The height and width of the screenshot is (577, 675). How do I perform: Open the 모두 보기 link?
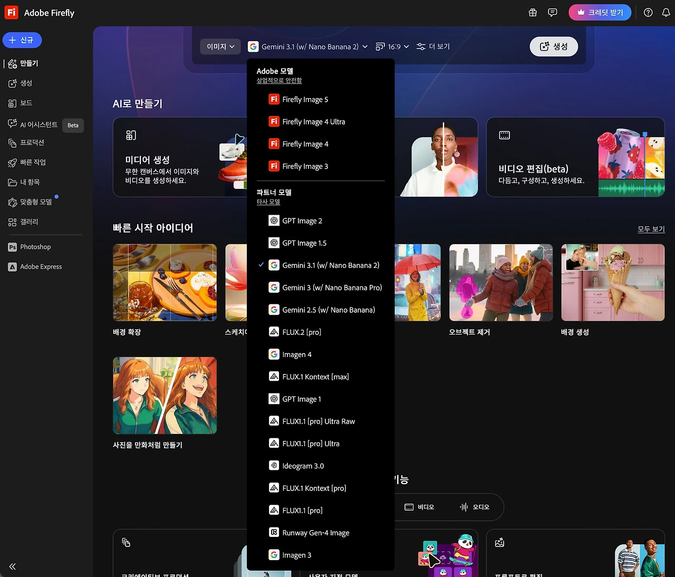[x=651, y=229]
